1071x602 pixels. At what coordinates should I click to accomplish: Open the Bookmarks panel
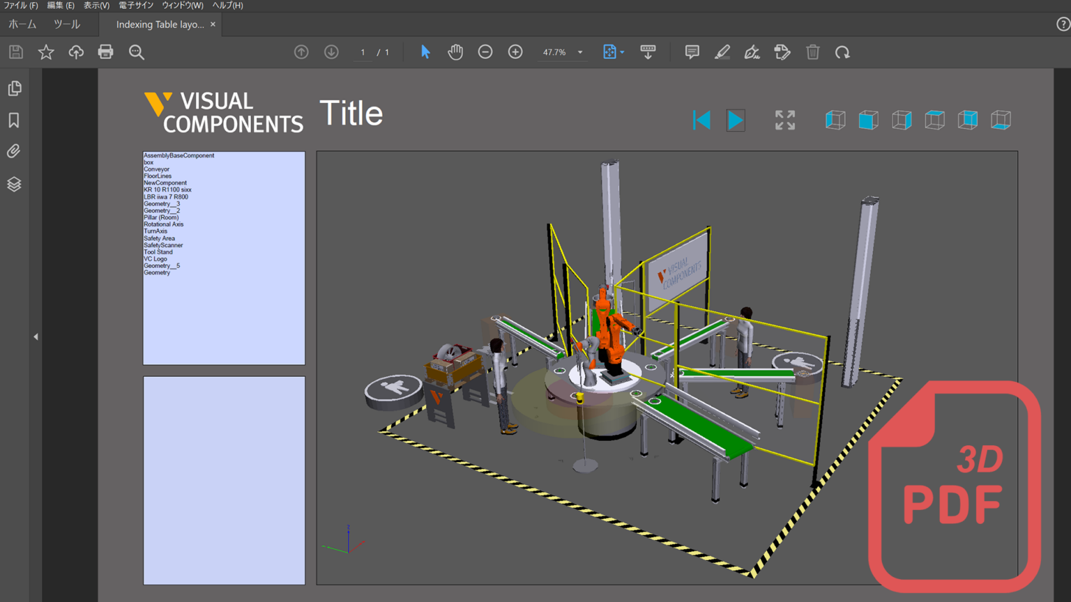pyautogui.click(x=14, y=120)
